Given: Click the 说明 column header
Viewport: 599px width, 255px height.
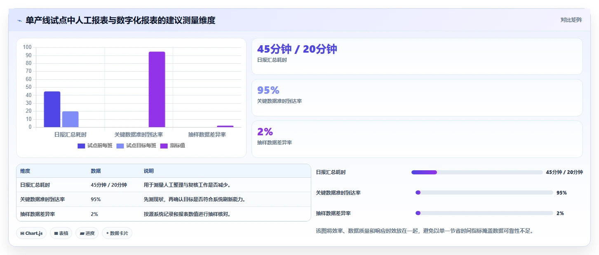Looking at the screenshot, I should pyautogui.click(x=148, y=171).
